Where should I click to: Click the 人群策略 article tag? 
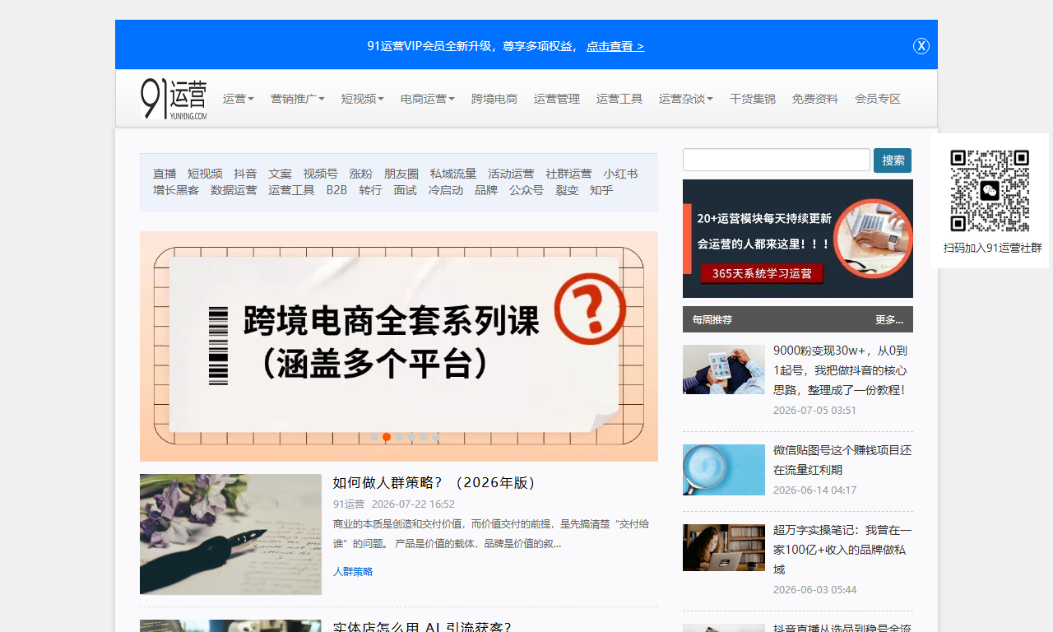pos(353,571)
